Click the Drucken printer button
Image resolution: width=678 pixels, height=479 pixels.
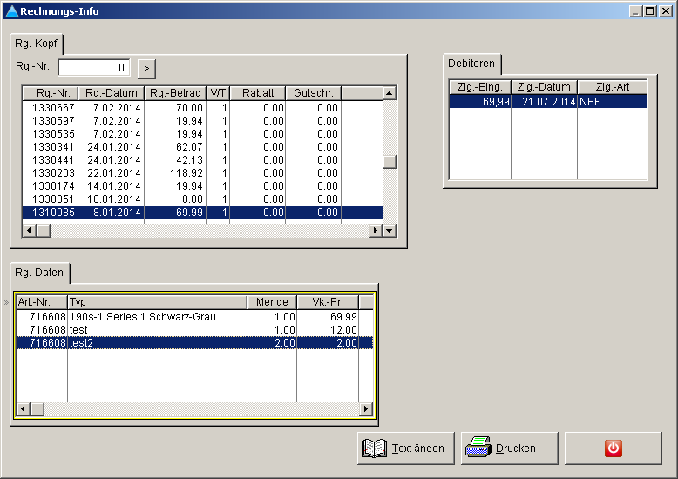tap(509, 449)
